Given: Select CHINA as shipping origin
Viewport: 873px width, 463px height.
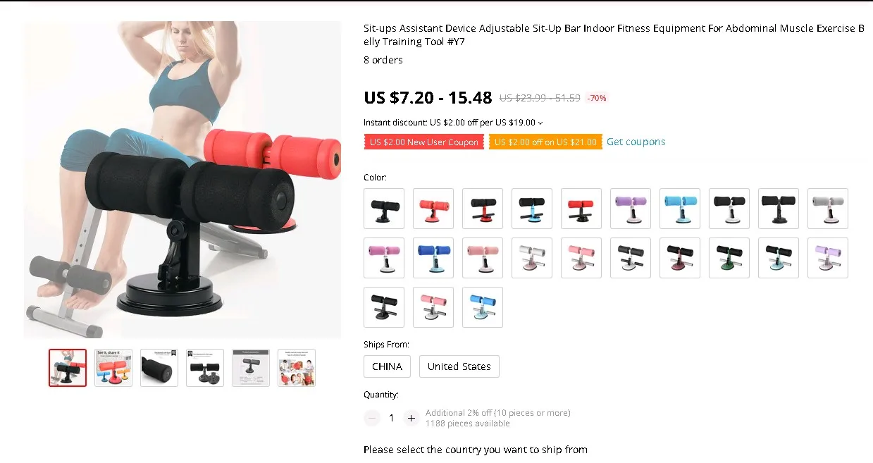Looking at the screenshot, I should click(x=388, y=366).
